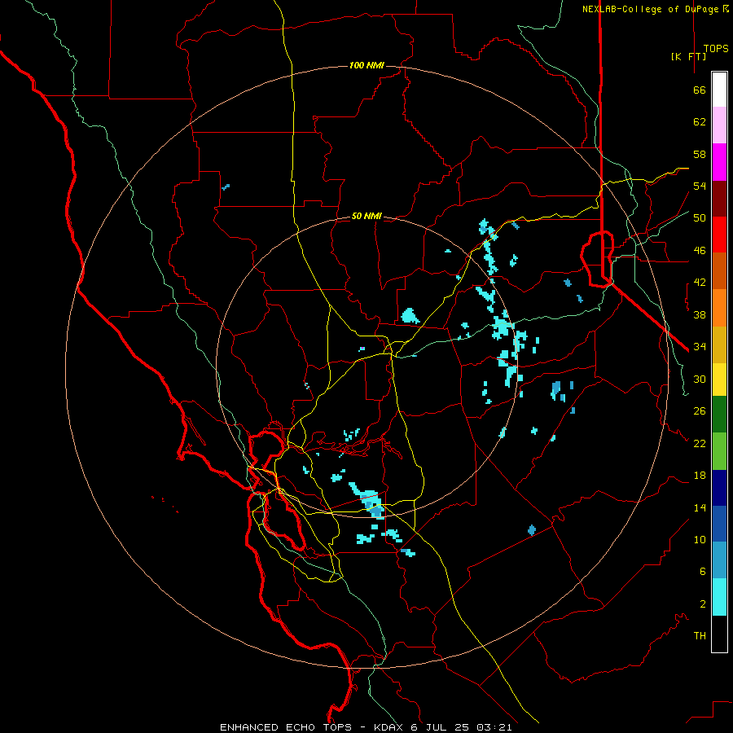Pick the orange 42 kft legend swatch
The image size is (733, 733).
[x=719, y=308]
